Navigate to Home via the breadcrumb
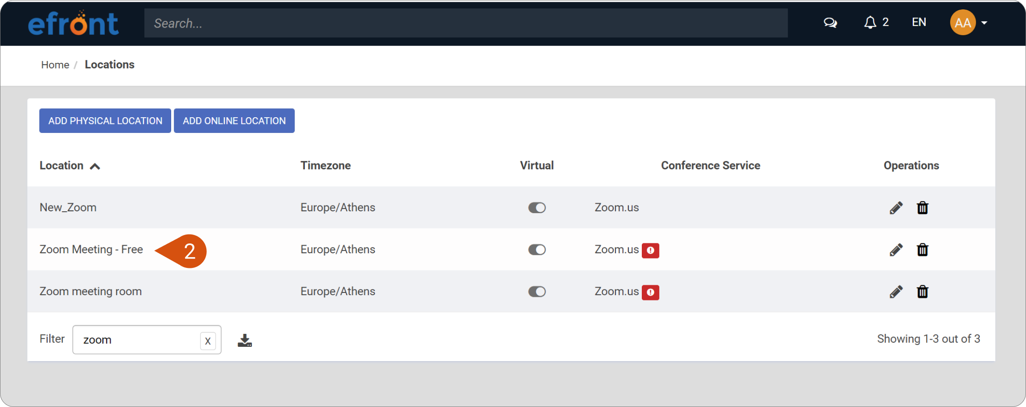1026x407 pixels. [x=55, y=65]
